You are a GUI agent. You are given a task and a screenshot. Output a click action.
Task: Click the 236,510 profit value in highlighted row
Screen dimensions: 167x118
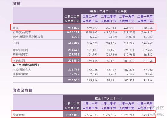coord(74,61)
